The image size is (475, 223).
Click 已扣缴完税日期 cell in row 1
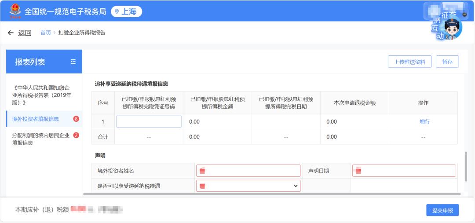(x=286, y=122)
